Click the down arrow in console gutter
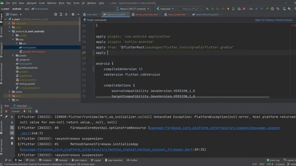 coord(12,122)
